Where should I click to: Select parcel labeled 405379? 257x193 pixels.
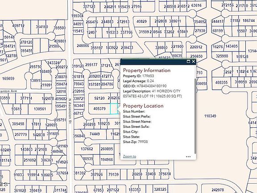point(99,109)
